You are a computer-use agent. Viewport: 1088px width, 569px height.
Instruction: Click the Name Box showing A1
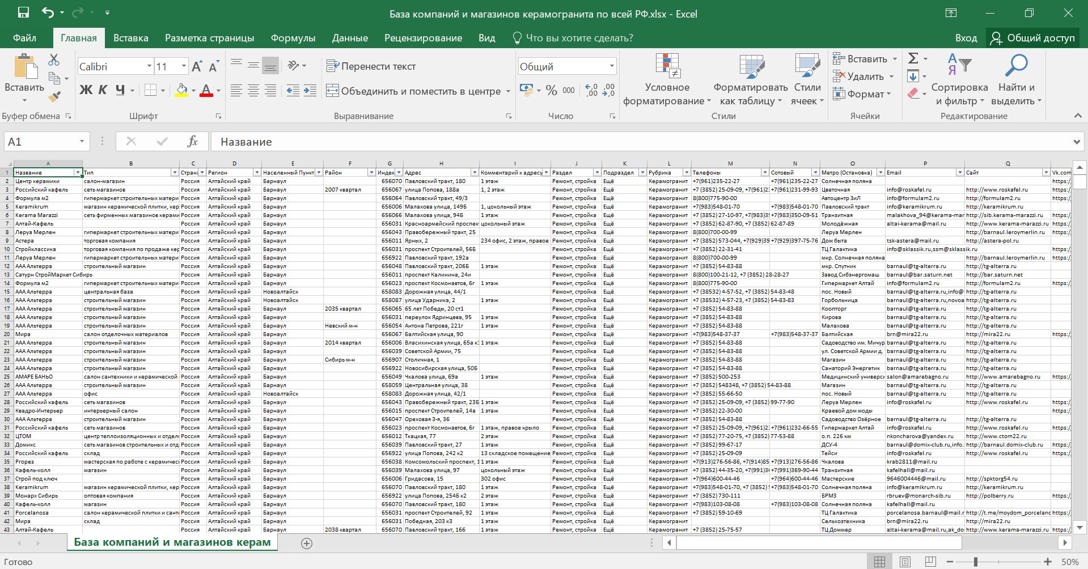(x=40, y=142)
